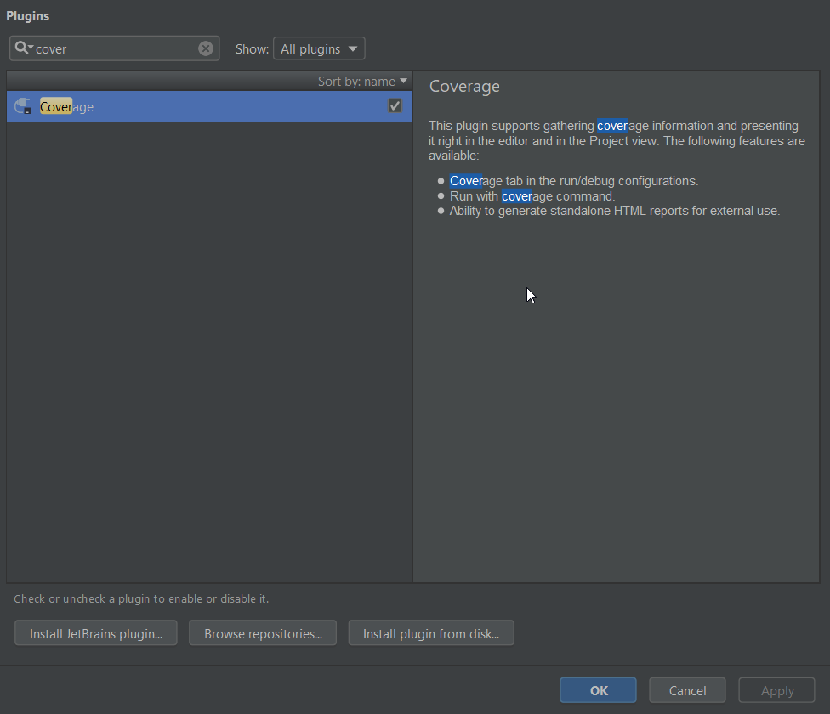This screenshot has width=830, height=714.
Task: Open the Sort by name dropdown
Action: click(362, 82)
